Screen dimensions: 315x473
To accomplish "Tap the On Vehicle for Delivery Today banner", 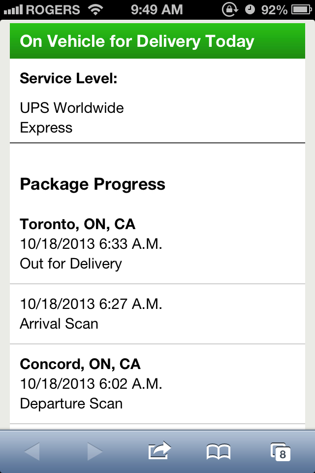I will click(157, 41).
